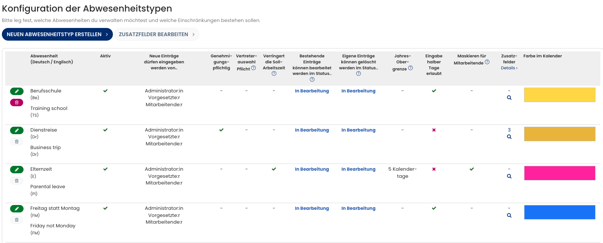This screenshot has height=243, width=603.
Task: Expand Zusatzfelder Details link in header
Action: [x=509, y=68]
